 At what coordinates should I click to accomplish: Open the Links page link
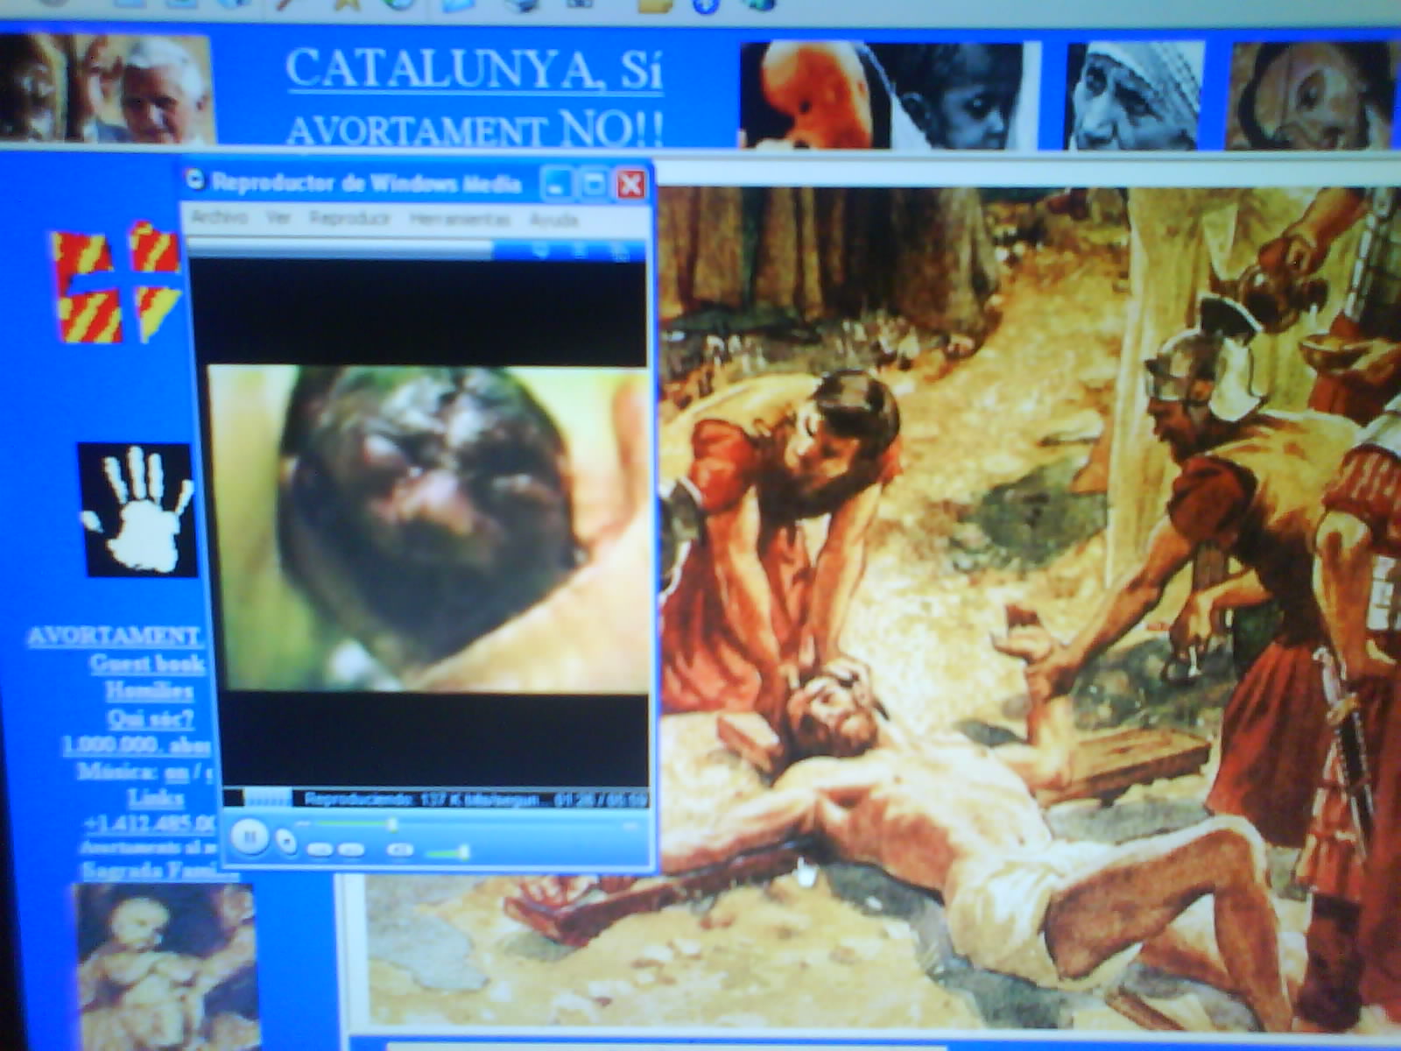(156, 798)
